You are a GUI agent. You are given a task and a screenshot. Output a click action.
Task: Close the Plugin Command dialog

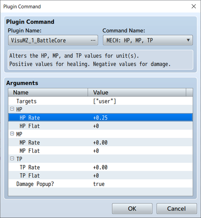click(194, 6)
